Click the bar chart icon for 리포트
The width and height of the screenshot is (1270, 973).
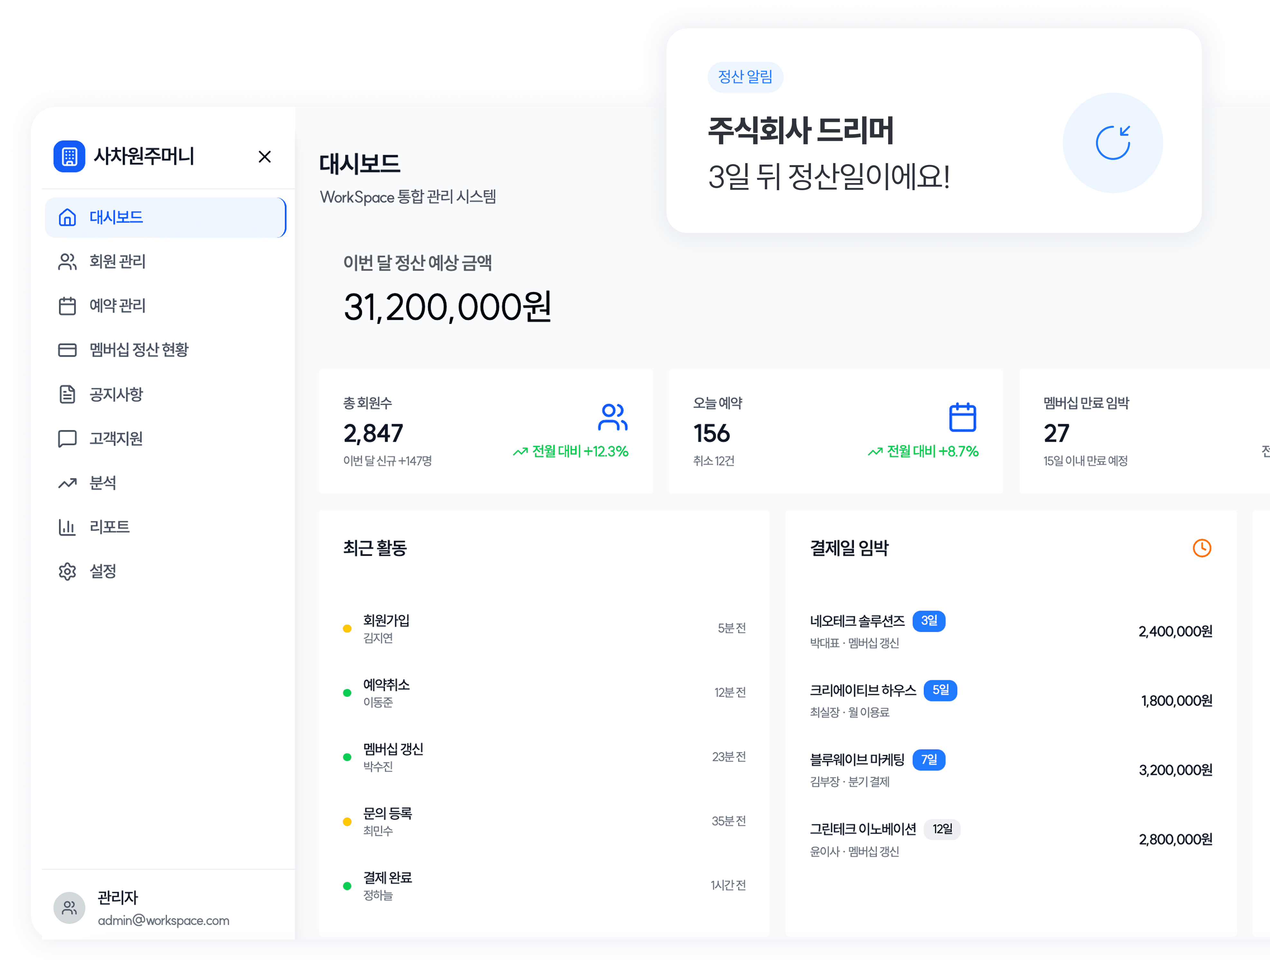[x=67, y=527]
